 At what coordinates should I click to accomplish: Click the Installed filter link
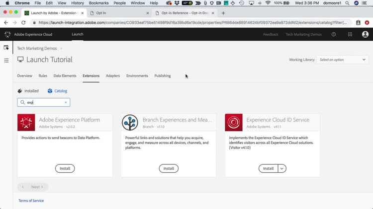(x=31, y=91)
